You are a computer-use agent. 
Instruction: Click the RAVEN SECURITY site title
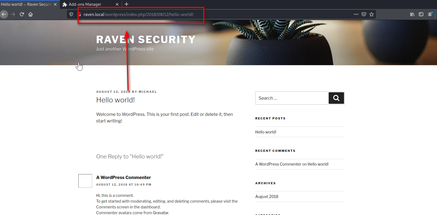pyautogui.click(x=146, y=40)
